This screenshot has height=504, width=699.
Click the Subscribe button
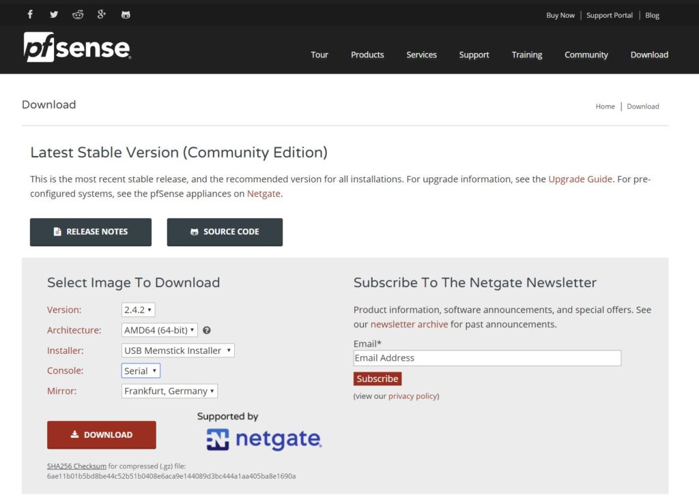pyautogui.click(x=377, y=379)
